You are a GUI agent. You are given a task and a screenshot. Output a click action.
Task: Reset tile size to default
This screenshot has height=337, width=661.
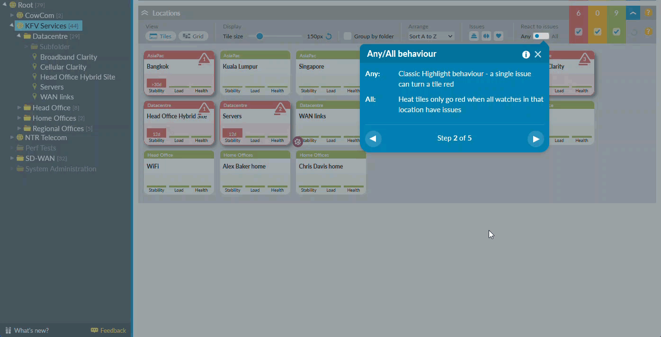click(329, 36)
